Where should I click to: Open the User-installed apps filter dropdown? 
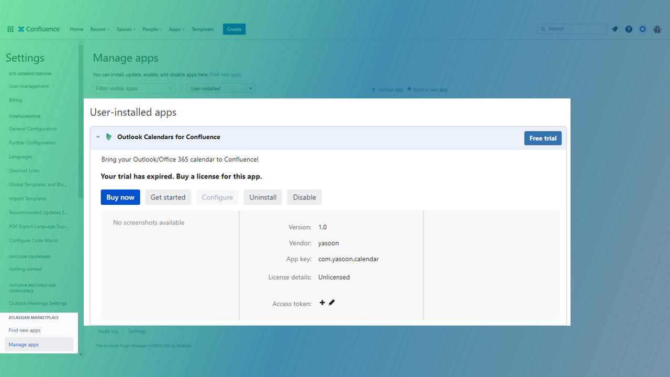pos(220,88)
